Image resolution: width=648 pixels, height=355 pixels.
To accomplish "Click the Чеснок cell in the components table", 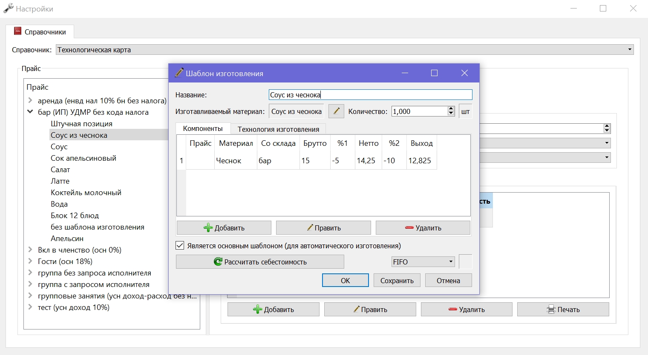I will pyautogui.click(x=236, y=161).
